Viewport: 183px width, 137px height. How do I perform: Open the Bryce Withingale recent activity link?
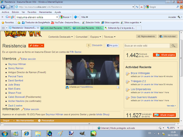(x=140, y=73)
